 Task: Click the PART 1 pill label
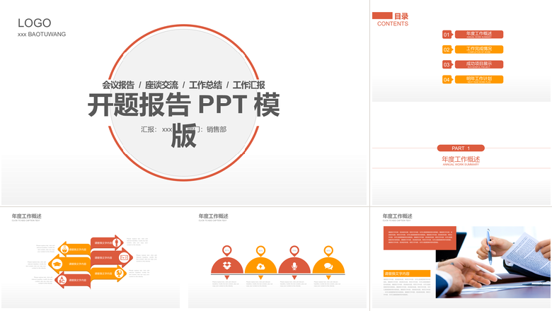click(461, 148)
